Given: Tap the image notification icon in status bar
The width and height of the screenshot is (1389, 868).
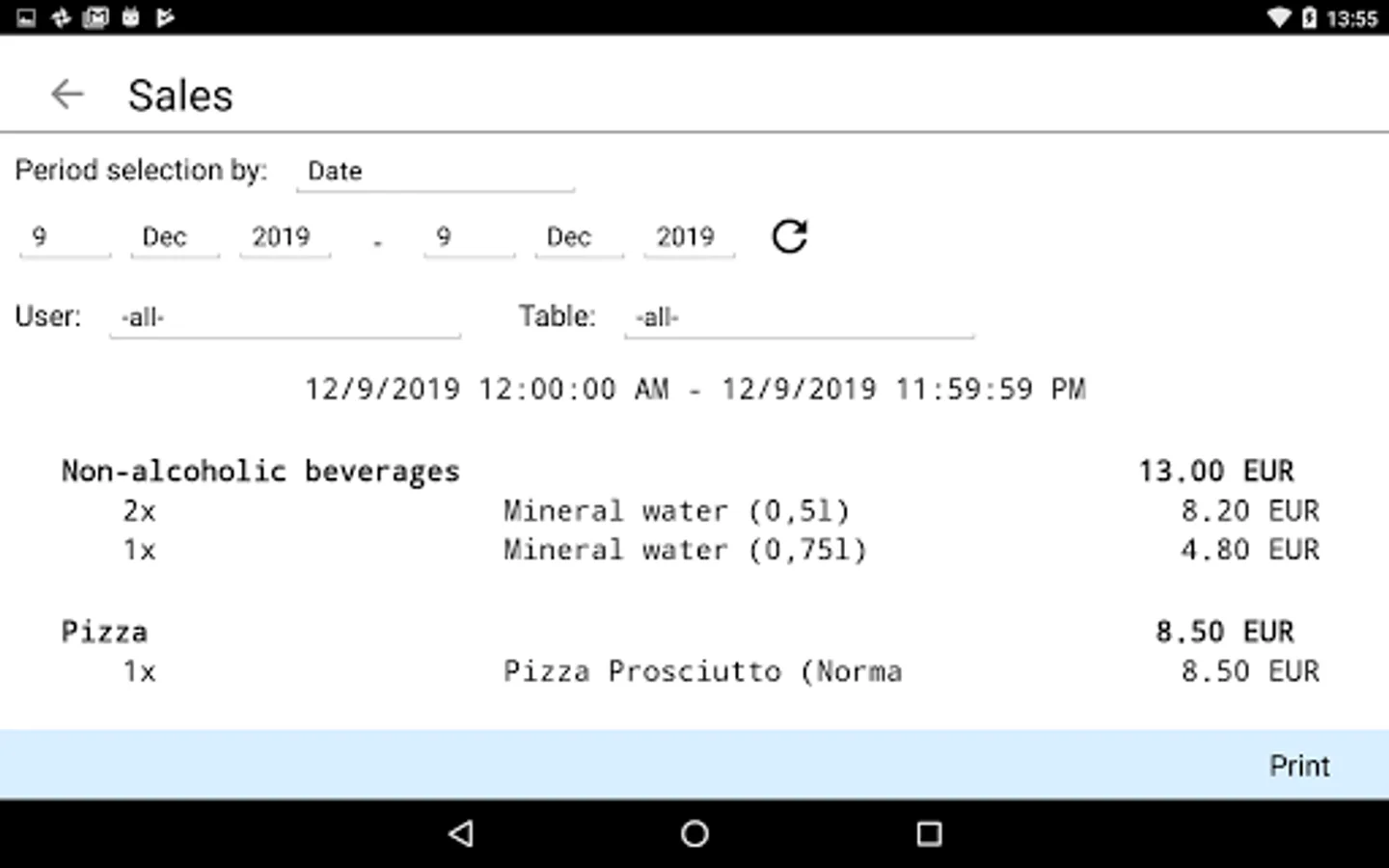Looking at the screenshot, I should (x=26, y=17).
